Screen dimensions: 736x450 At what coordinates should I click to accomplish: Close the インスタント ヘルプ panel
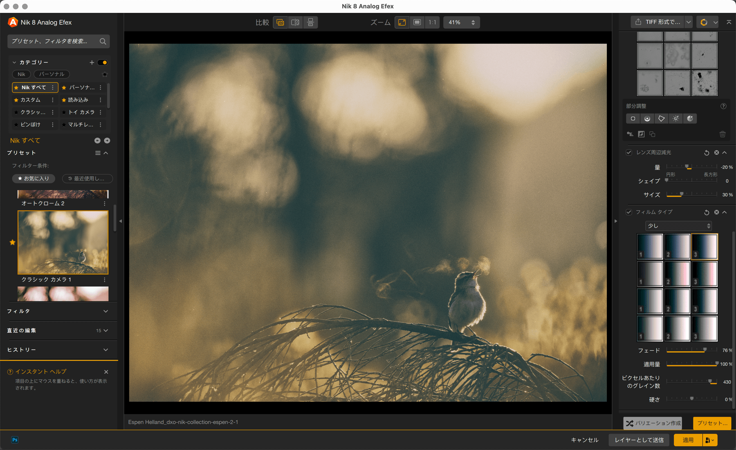tap(106, 372)
